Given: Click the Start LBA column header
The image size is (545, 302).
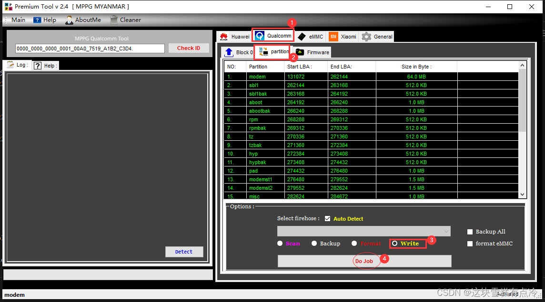Looking at the screenshot, I should 306,67.
